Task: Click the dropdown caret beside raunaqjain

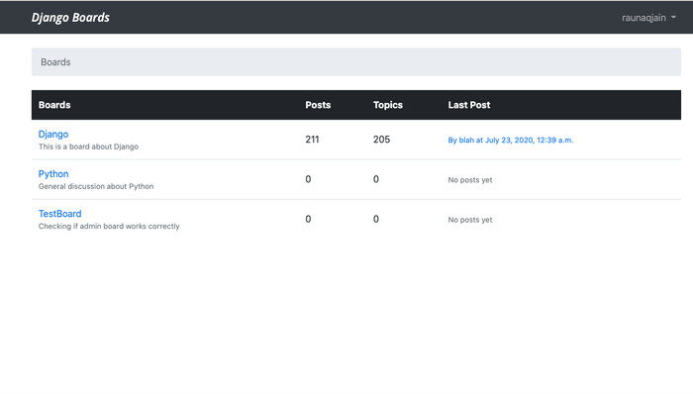Action: coord(673,17)
